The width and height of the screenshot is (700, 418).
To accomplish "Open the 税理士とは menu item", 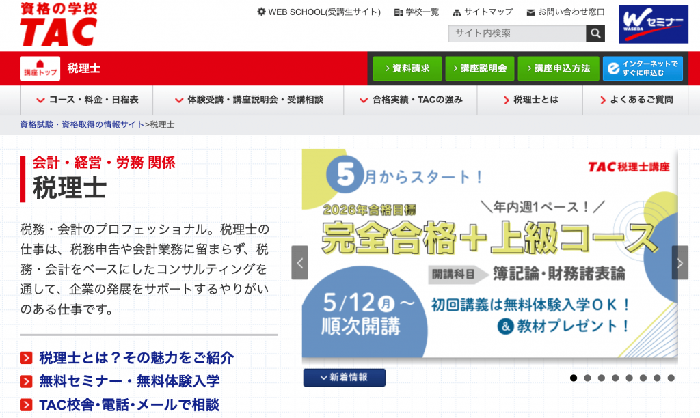I will [x=530, y=100].
